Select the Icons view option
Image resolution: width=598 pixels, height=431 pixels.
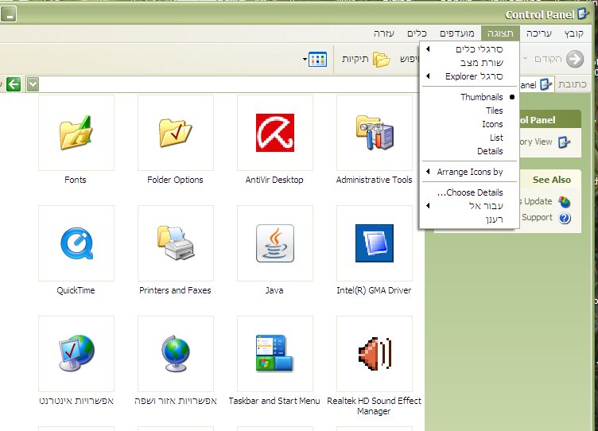469,124
